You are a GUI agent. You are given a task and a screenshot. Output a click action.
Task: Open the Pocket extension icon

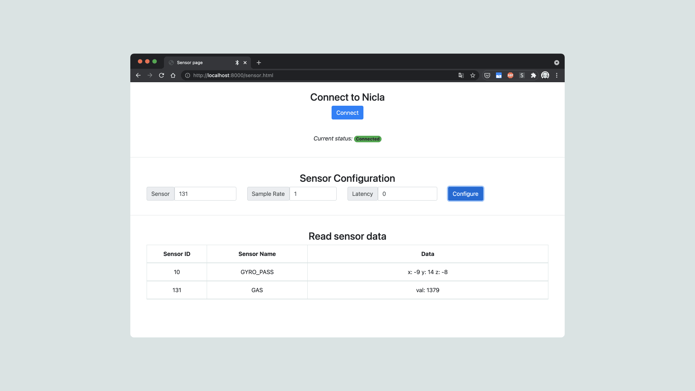click(x=487, y=75)
